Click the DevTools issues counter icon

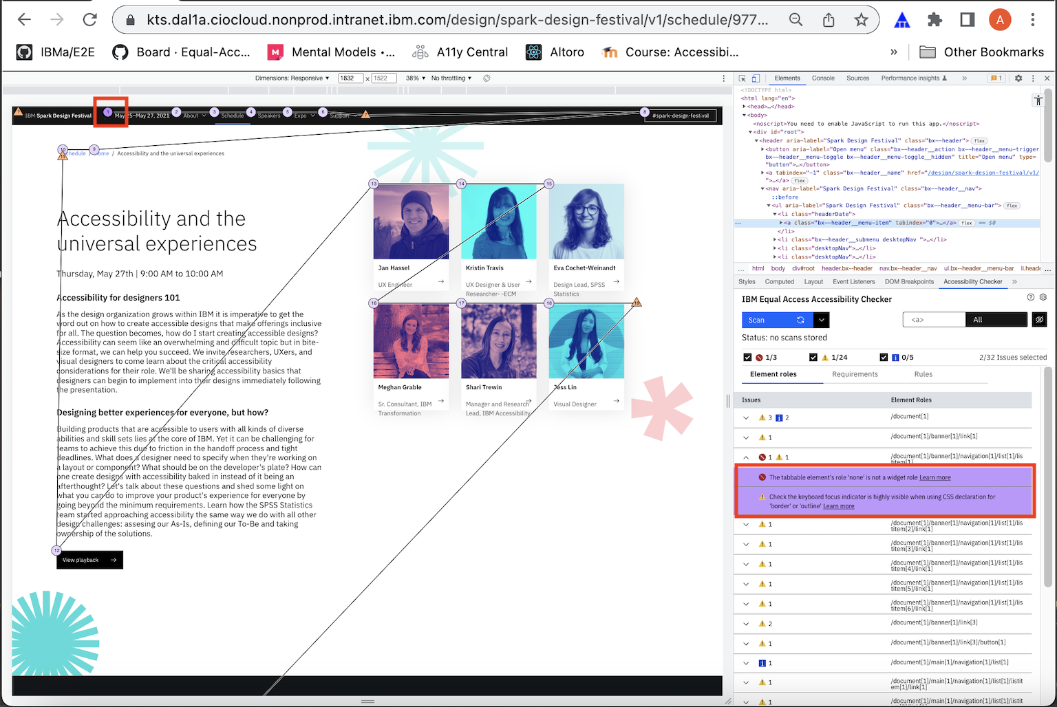click(x=996, y=78)
